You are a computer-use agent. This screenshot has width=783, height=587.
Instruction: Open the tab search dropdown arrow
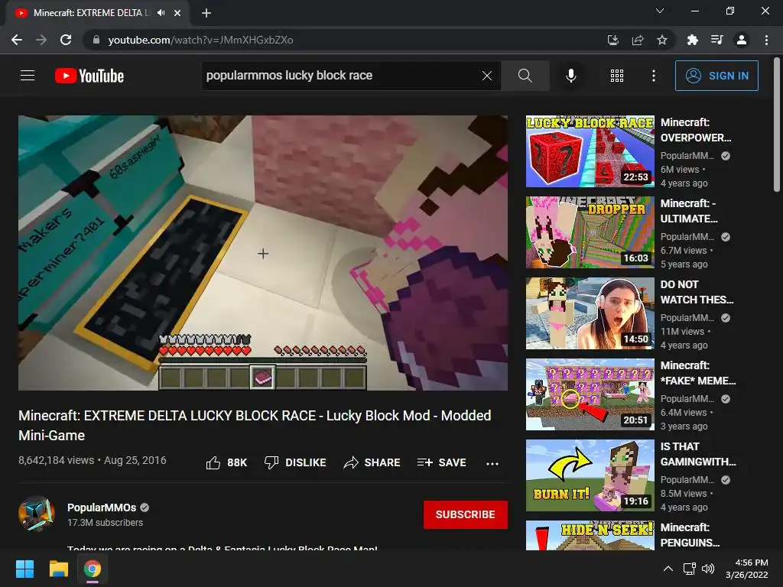(x=660, y=11)
